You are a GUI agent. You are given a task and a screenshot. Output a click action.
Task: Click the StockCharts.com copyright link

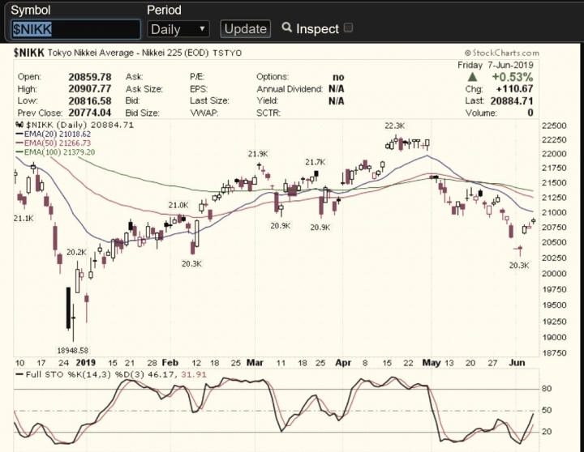click(x=502, y=53)
